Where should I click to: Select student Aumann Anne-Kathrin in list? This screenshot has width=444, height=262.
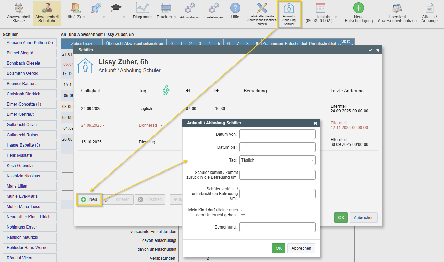pyautogui.click(x=29, y=43)
